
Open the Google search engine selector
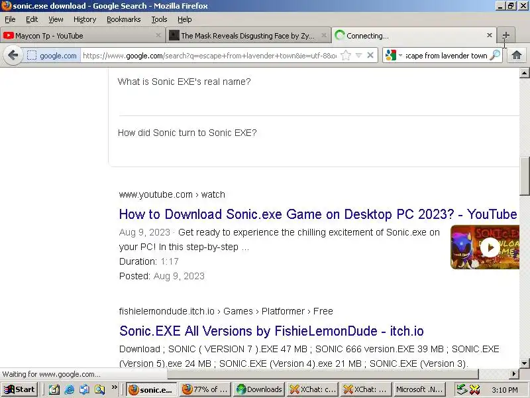(x=394, y=55)
